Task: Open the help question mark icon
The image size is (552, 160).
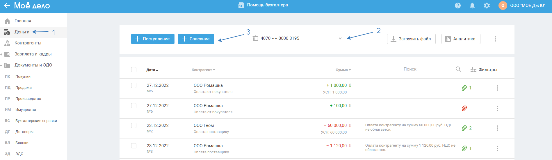Action: click(458, 6)
